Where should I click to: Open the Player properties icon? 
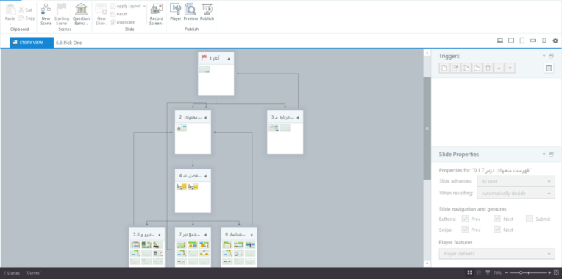[x=175, y=10]
